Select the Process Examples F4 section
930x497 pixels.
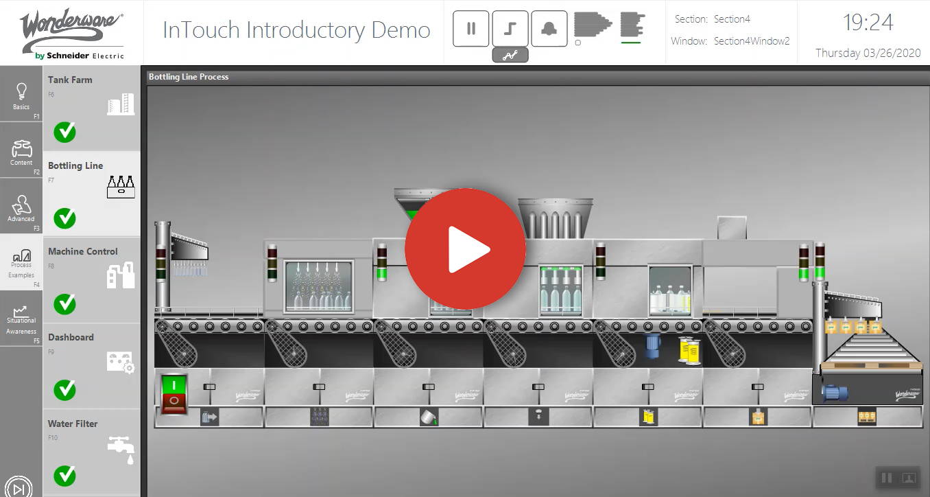pyautogui.click(x=21, y=262)
